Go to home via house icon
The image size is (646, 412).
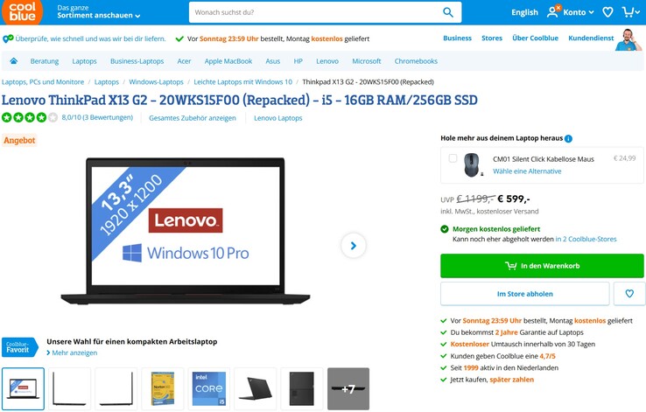(14, 61)
